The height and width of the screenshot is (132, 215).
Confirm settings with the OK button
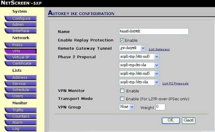(x=171, y=121)
